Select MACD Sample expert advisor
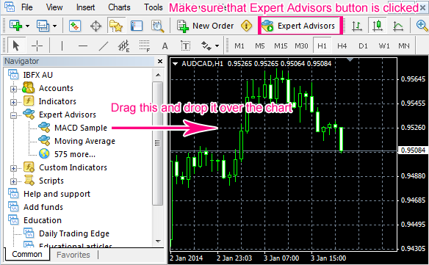Image resolution: width=429 pixels, height=265 pixels. click(81, 128)
